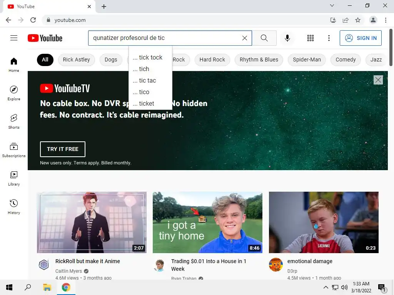Open emotional damage video thumbnail
394x295 pixels.
(x=324, y=222)
